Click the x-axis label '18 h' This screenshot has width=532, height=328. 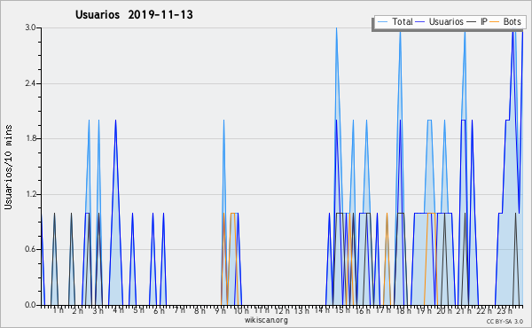pyautogui.click(x=403, y=310)
